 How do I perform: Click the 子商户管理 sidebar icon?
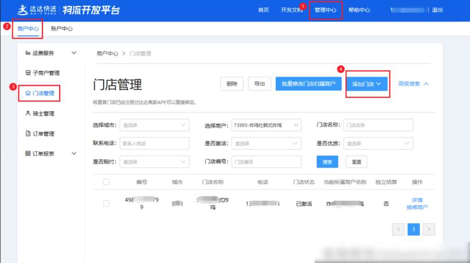[x=28, y=73]
